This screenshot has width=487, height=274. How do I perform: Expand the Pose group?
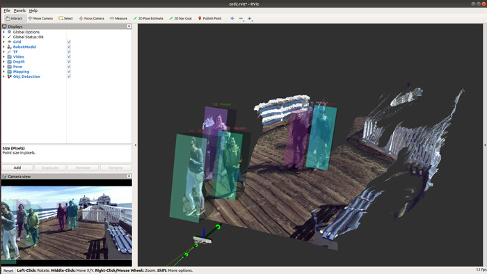3,67
